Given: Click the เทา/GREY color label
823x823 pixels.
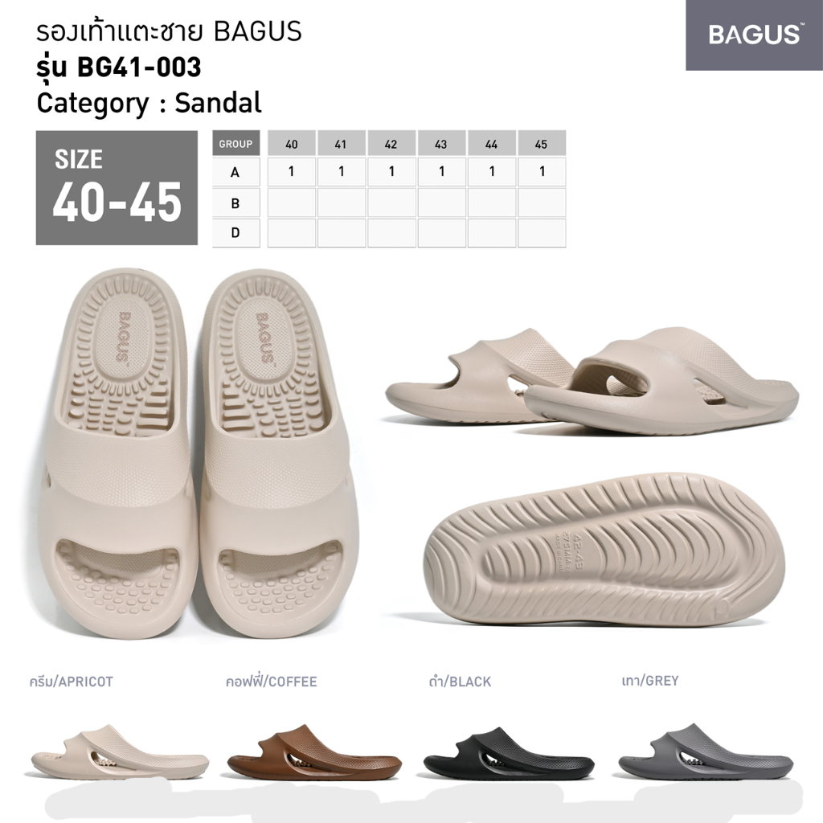Looking at the screenshot, I should (x=649, y=680).
